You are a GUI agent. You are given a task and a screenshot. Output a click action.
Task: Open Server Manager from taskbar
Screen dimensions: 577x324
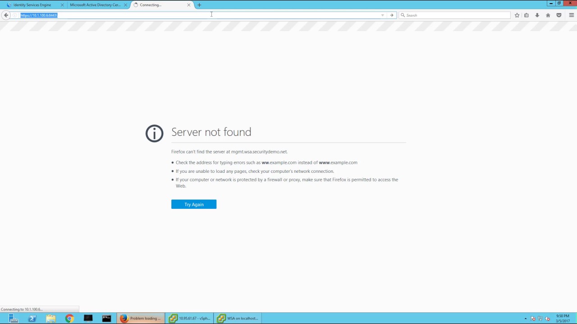pos(13,319)
